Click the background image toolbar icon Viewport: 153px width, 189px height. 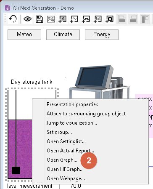tap(51, 19)
